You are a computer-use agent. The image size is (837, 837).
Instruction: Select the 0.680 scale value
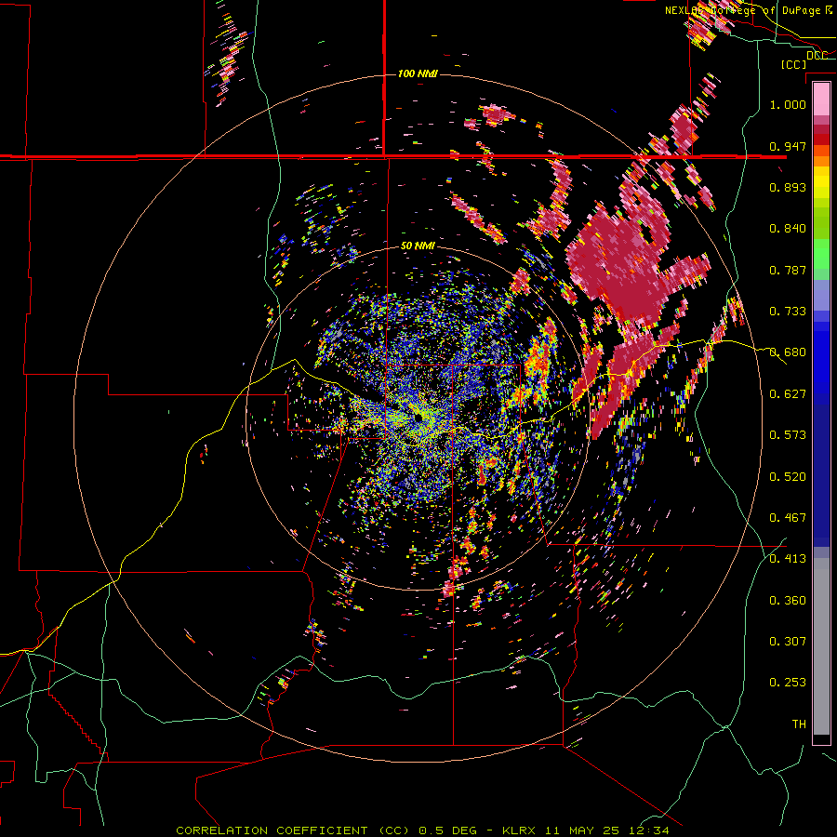(x=788, y=352)
